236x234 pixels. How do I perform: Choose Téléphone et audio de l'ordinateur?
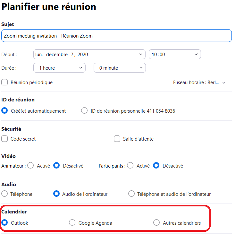click(x=131, y=194)
